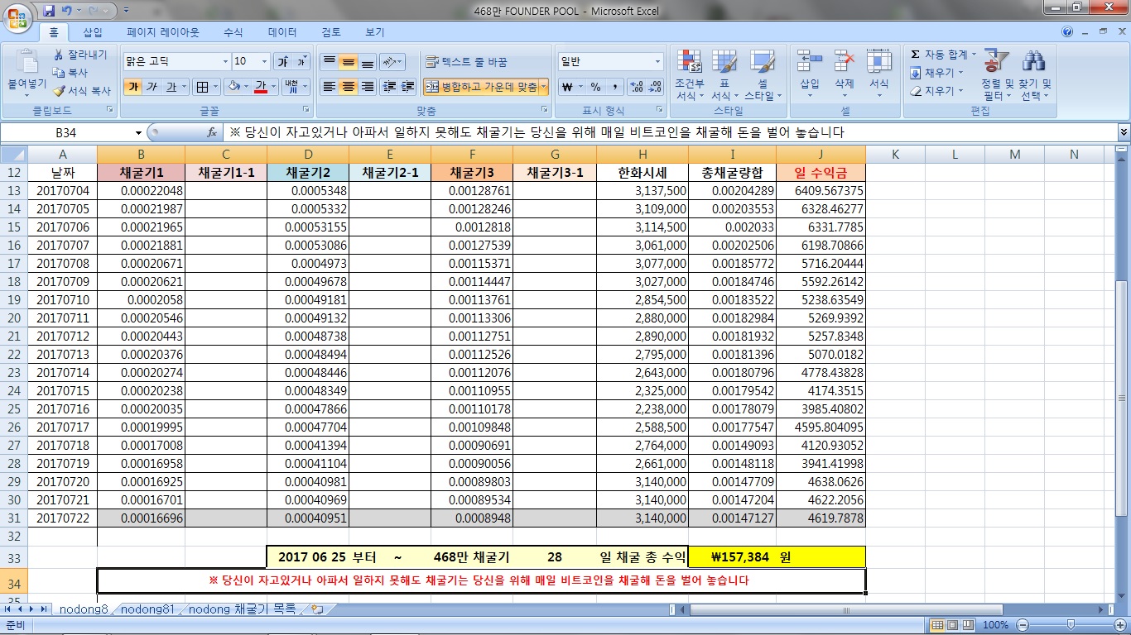Click the borders grid icon
Image resolution: width=1131 pixels, height=635 pixels.
coord(201,87)
